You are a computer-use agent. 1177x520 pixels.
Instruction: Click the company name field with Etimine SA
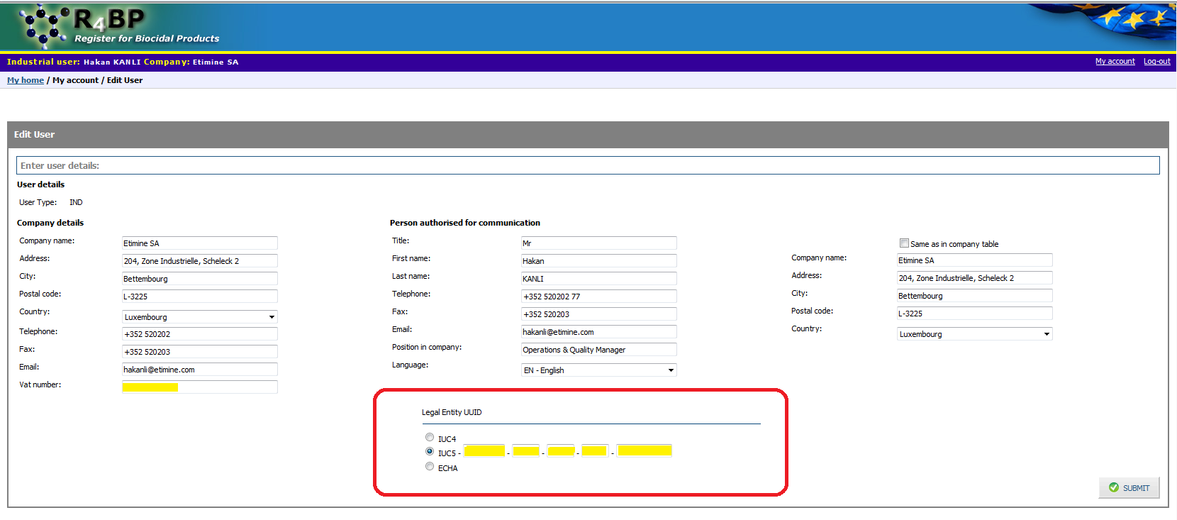(x=200, y=243)
